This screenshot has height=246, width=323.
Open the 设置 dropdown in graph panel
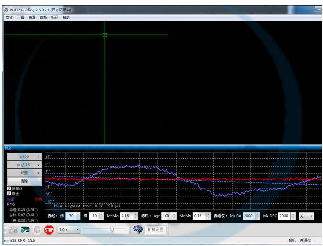[24, 173]
